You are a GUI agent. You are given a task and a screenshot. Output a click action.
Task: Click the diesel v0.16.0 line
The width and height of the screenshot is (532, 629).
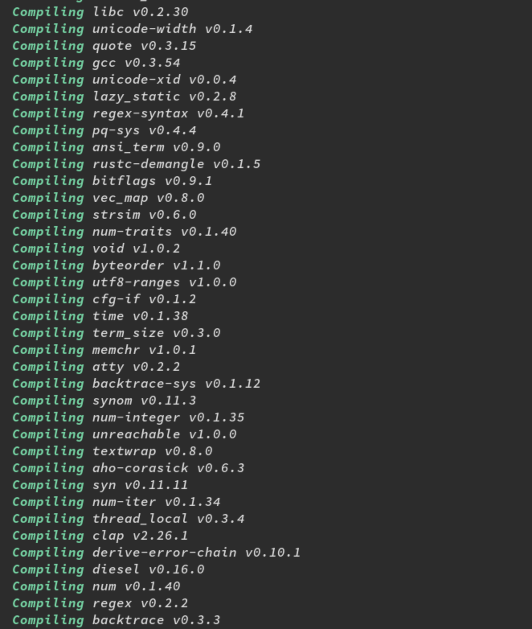tap(108, 569)
